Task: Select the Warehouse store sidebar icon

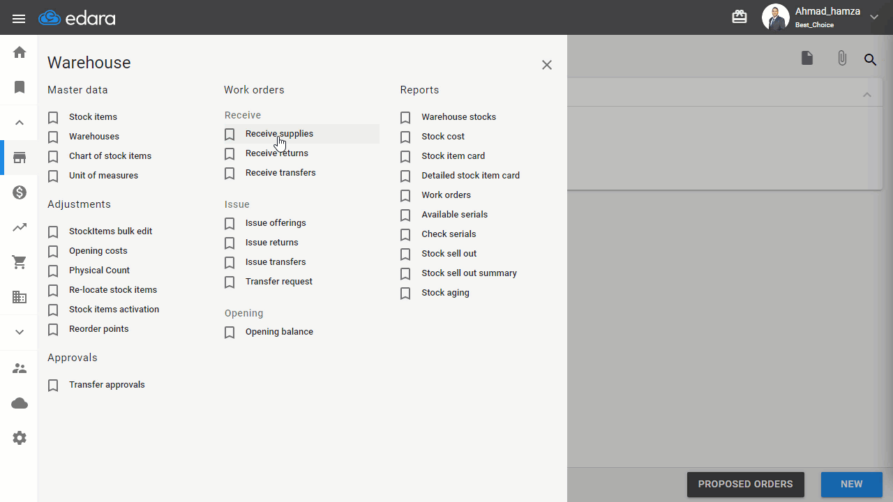Action: tap(20, 158)
